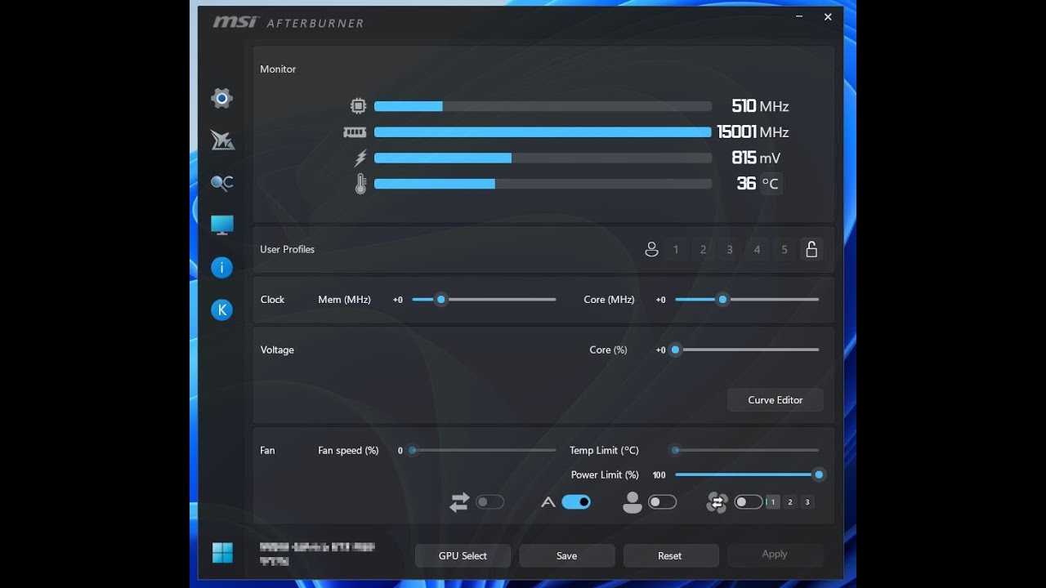Enable the user-defined fan curve switch
Screen dimensions: 1046x588
click(662, 502)
